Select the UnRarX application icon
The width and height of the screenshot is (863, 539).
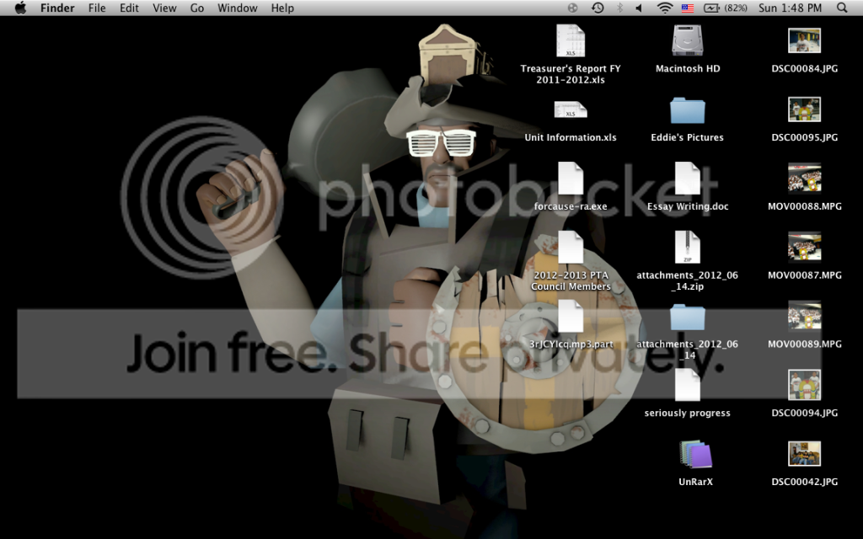pos(695,454)
